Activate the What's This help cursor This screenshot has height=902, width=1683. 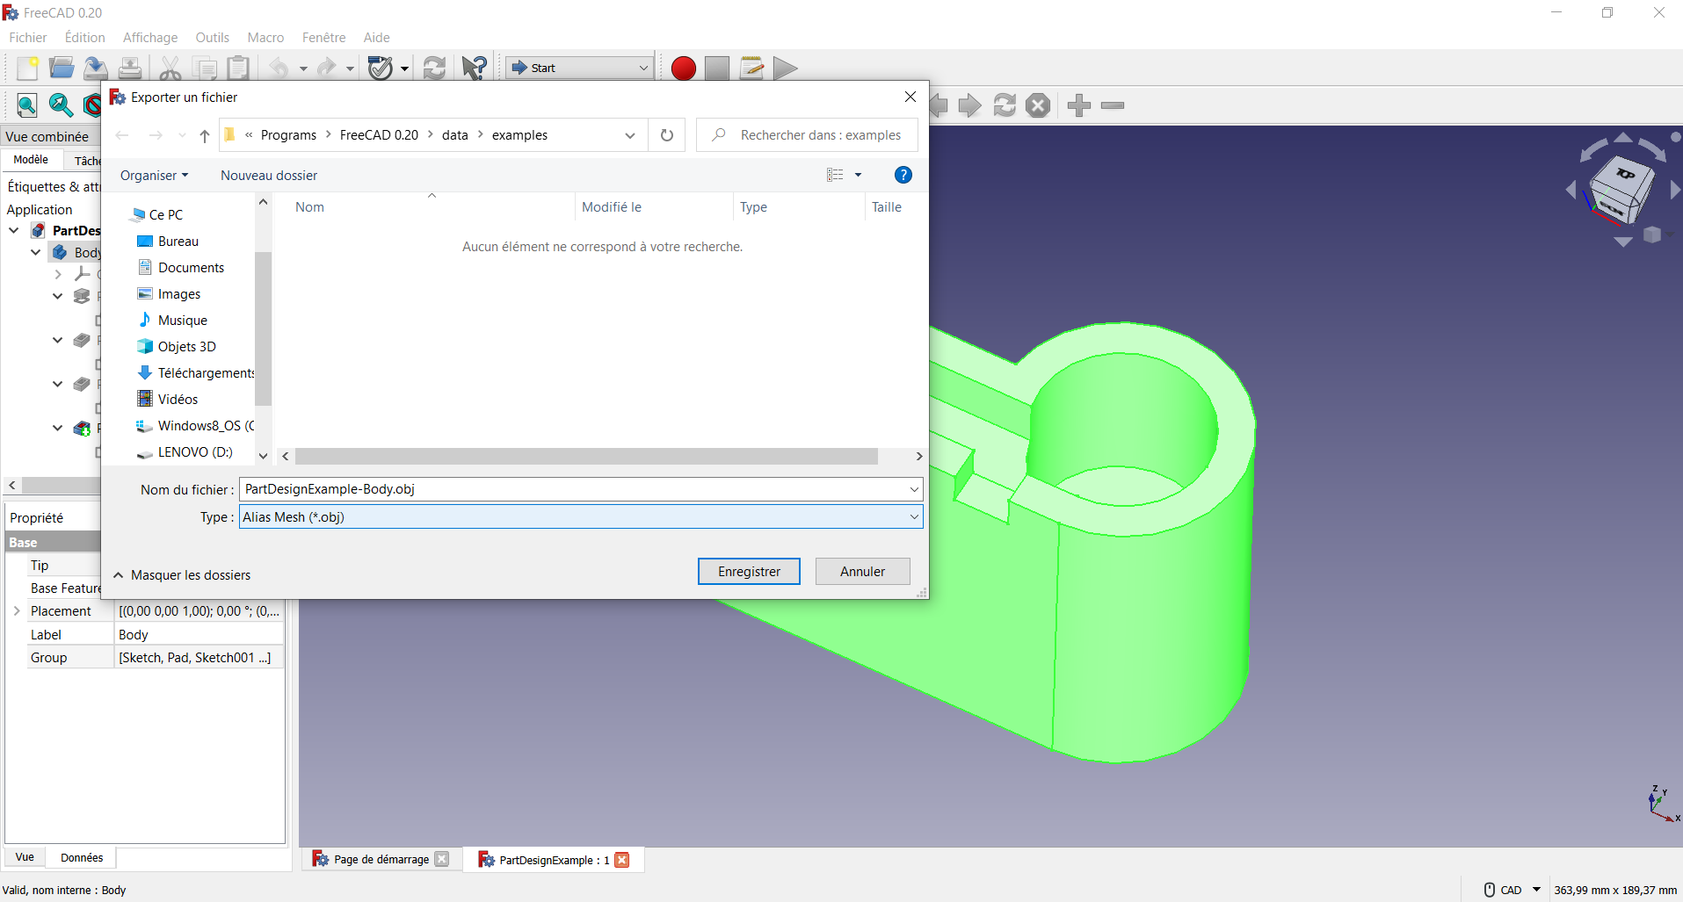[474, 68]
